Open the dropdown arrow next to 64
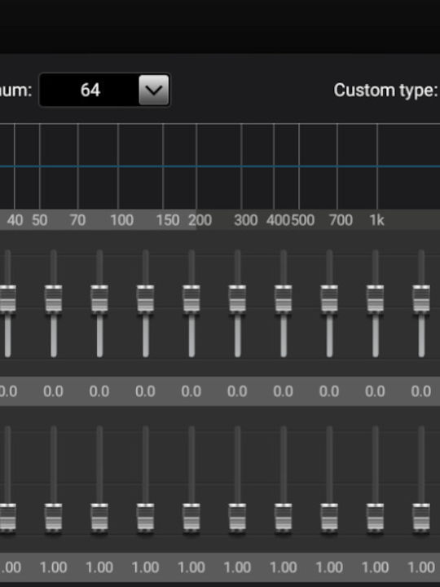440x587 pixels. (154, 90)
